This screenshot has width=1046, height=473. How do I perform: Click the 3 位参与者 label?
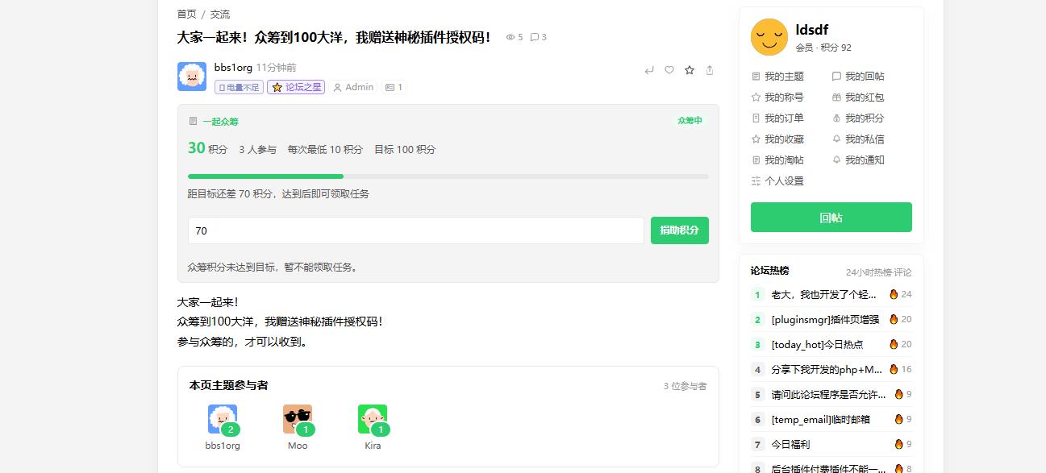click(685, 386)
